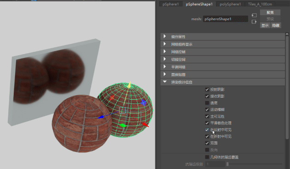Image resolution: width=290 pixels, height=169 pixels.
Task: Expand the 平滑网格 section
Action: pyautogui.click(x=223, y=67)
